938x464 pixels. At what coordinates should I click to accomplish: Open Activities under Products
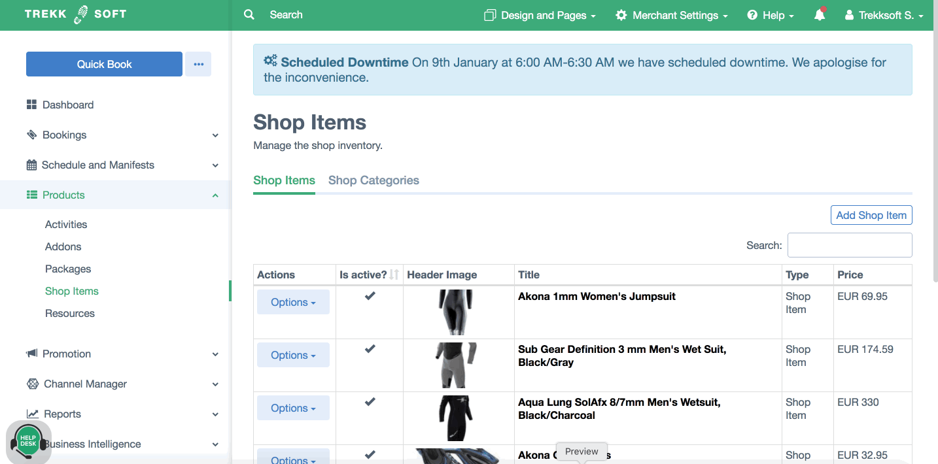click(66, 224)
